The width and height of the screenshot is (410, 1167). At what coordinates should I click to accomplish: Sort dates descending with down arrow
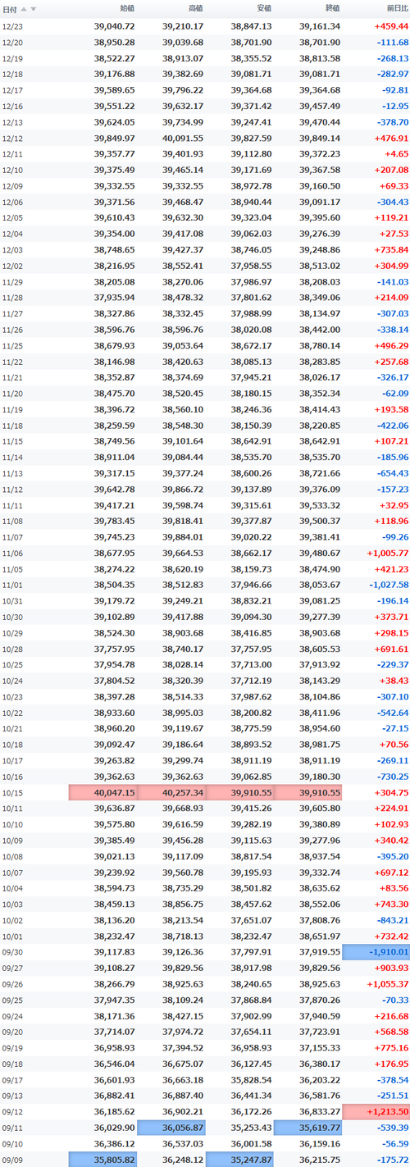(x=34, y=9)
